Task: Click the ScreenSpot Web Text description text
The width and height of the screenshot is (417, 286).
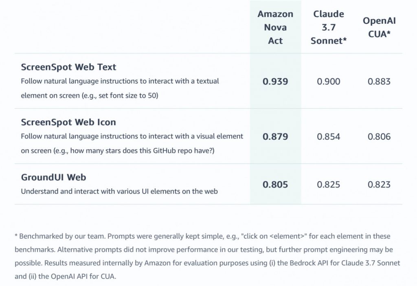Action: (x=120, y=88)
